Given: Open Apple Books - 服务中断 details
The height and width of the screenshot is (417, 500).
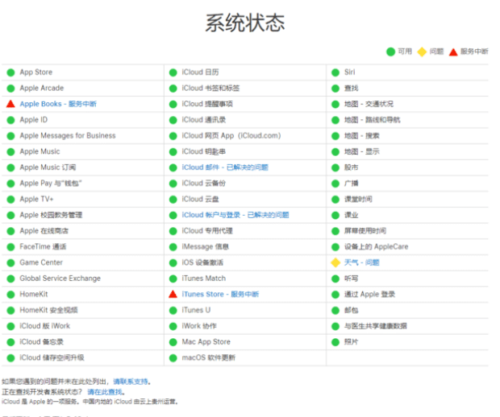Looking at the screenshot, I should (58, 104).
